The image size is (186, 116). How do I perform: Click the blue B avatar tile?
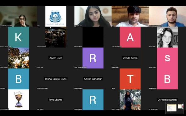(x=19, y=79)
